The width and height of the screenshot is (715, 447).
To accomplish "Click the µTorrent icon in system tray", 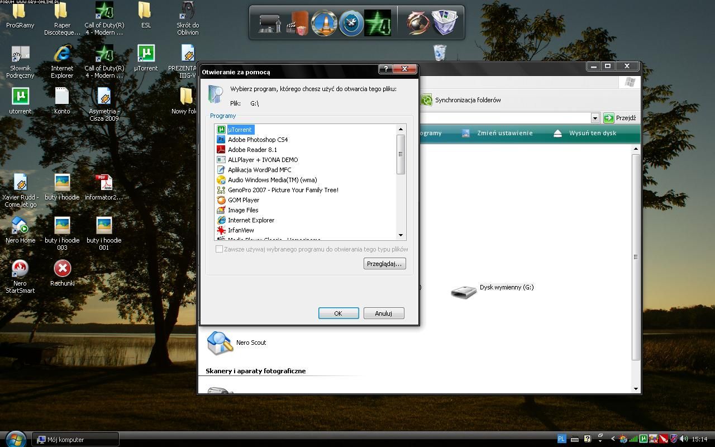I will pos(643,439).
